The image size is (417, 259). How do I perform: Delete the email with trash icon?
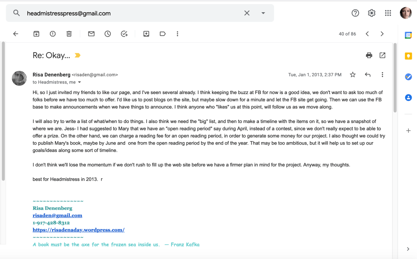coord(69,34)
